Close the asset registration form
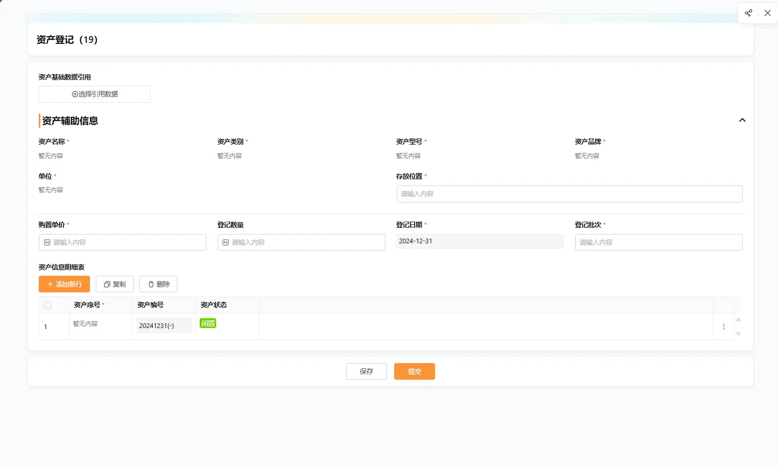 point(768,13)
